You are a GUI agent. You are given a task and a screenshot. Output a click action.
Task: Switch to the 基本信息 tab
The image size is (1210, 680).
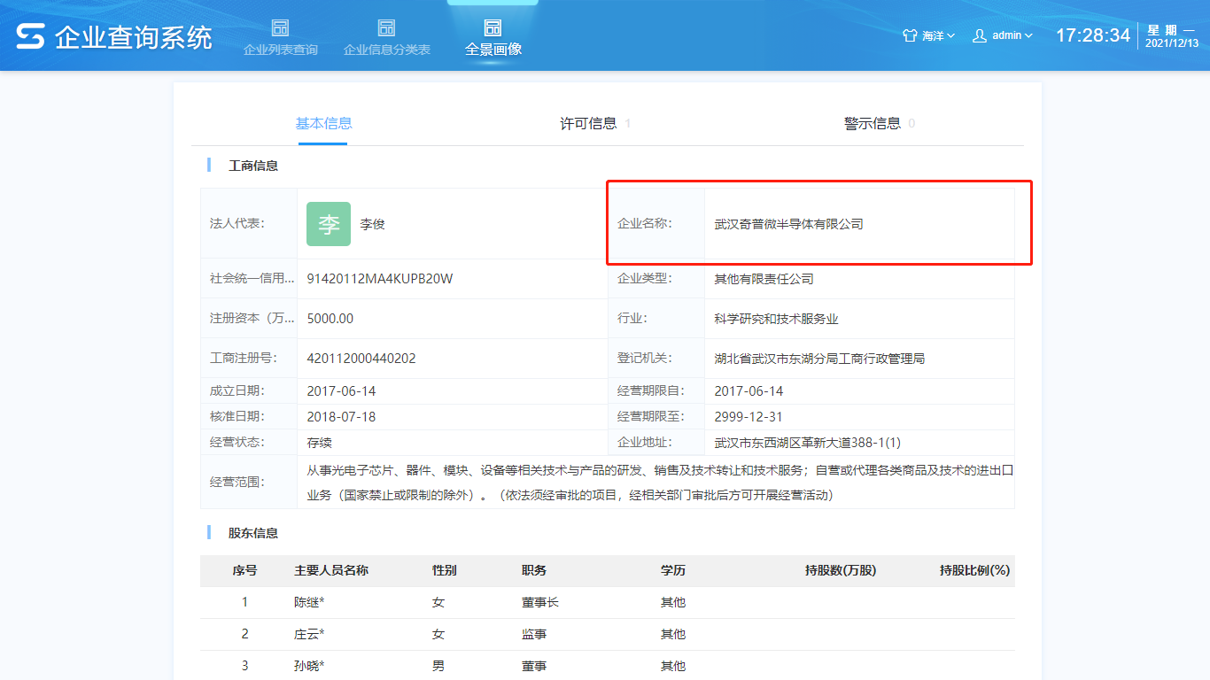(323, 123)
